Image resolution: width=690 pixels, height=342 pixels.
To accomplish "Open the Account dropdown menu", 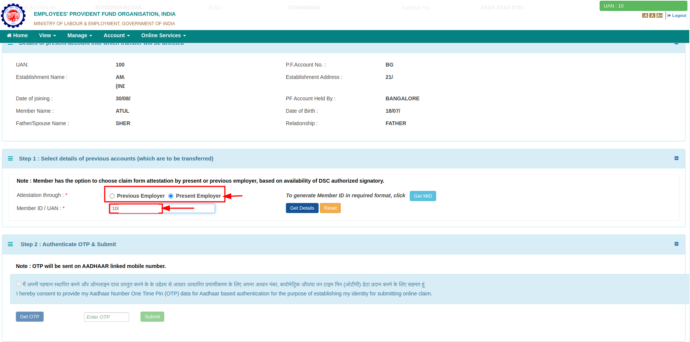I will [117, 35].
